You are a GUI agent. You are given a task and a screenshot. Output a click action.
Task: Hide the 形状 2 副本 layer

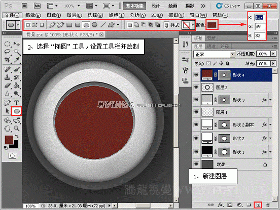(196, 124)
